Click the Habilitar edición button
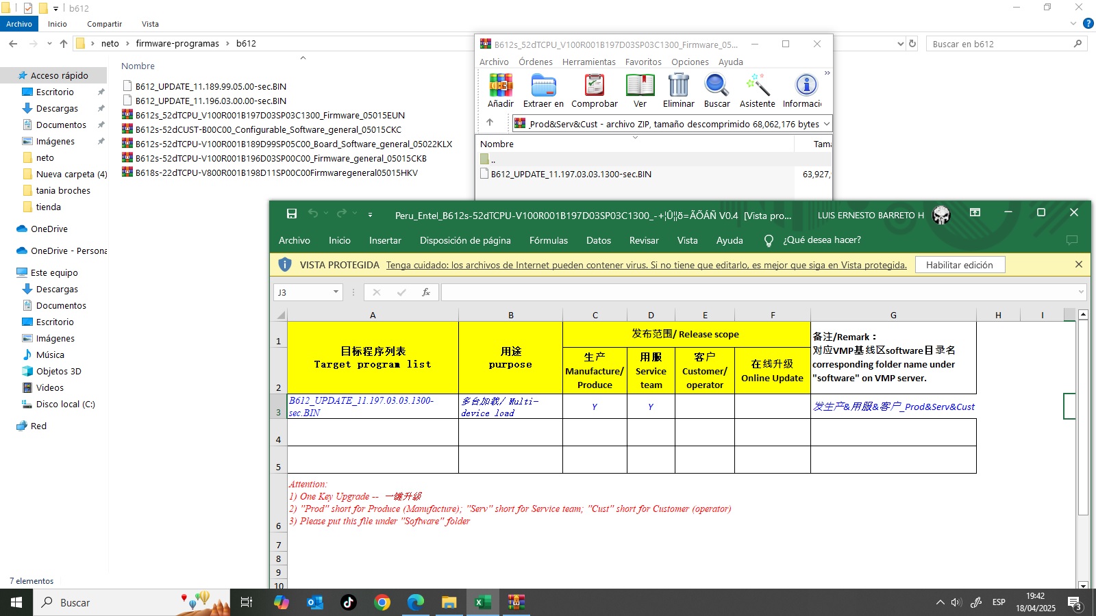 [959, 265]
